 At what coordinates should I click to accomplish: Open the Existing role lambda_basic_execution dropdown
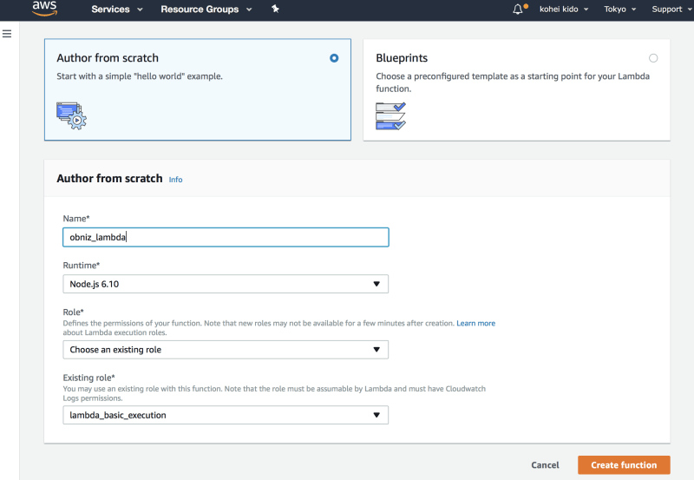click(226, 415)
